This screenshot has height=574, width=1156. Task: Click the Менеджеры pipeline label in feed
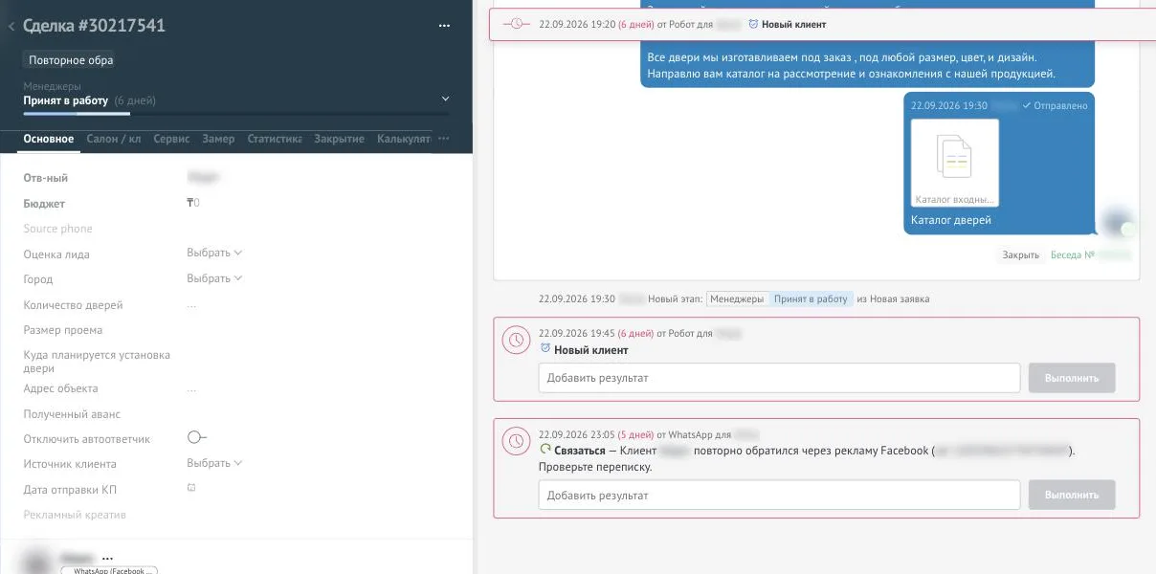(x=738, y=298)
